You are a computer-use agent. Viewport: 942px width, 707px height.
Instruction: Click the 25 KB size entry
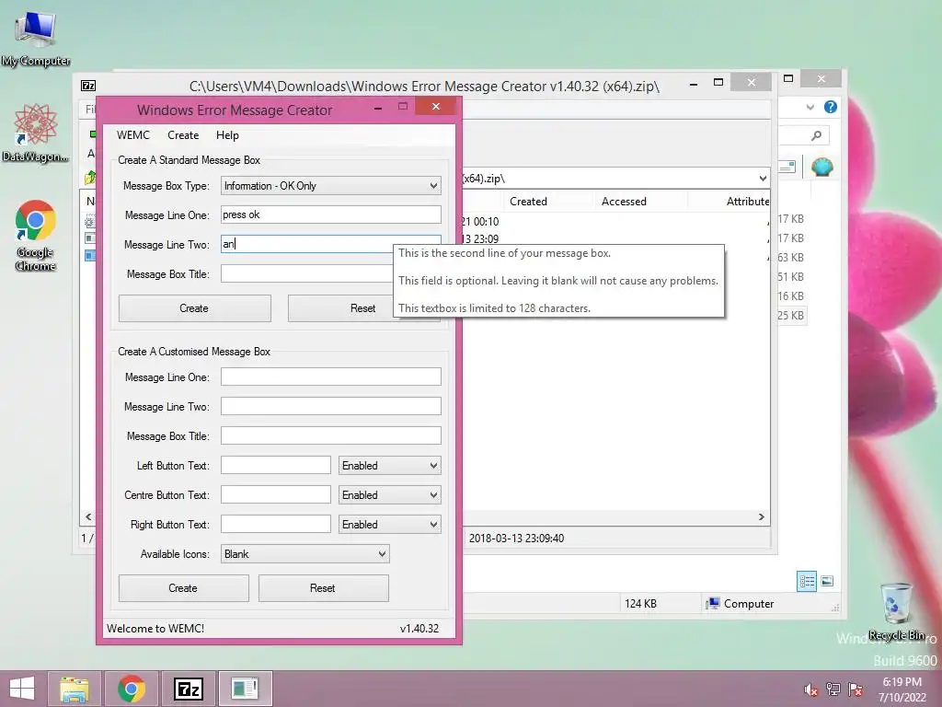pos(790,315)
